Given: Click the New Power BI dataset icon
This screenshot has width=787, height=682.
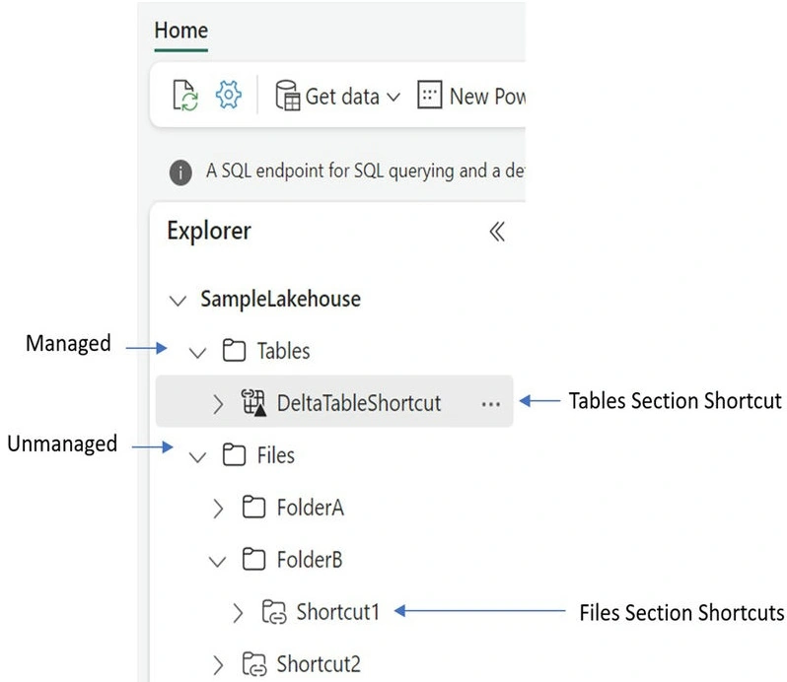Looking at the screenshot, I should click(x=430, y=95).
